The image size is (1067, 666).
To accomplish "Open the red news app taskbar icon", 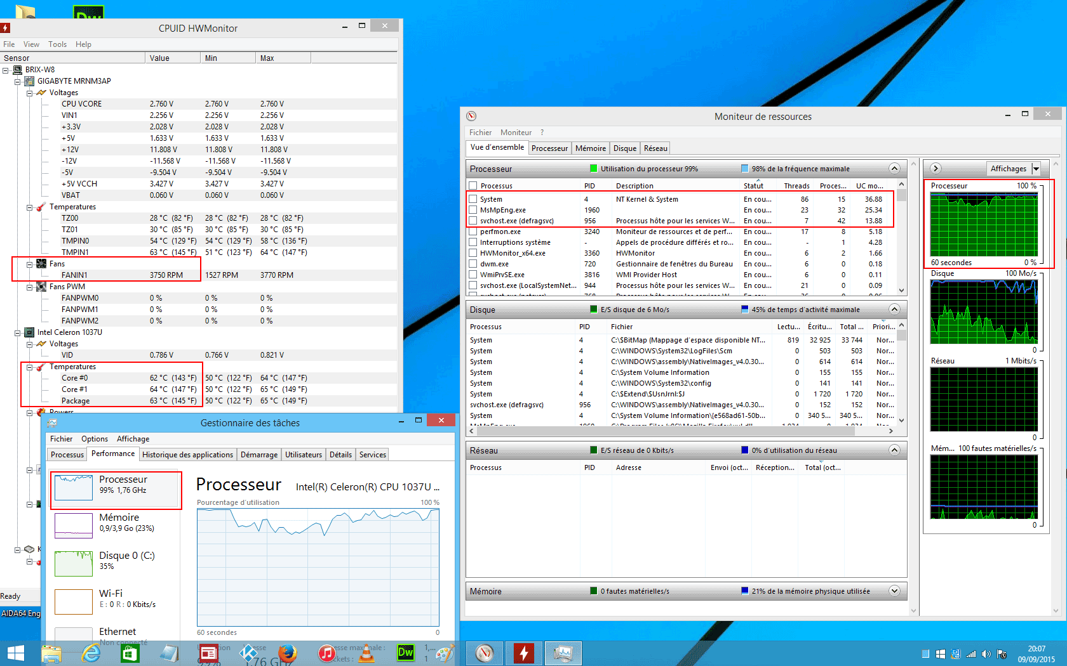I will pyautogui.click(x=209, y=653).
